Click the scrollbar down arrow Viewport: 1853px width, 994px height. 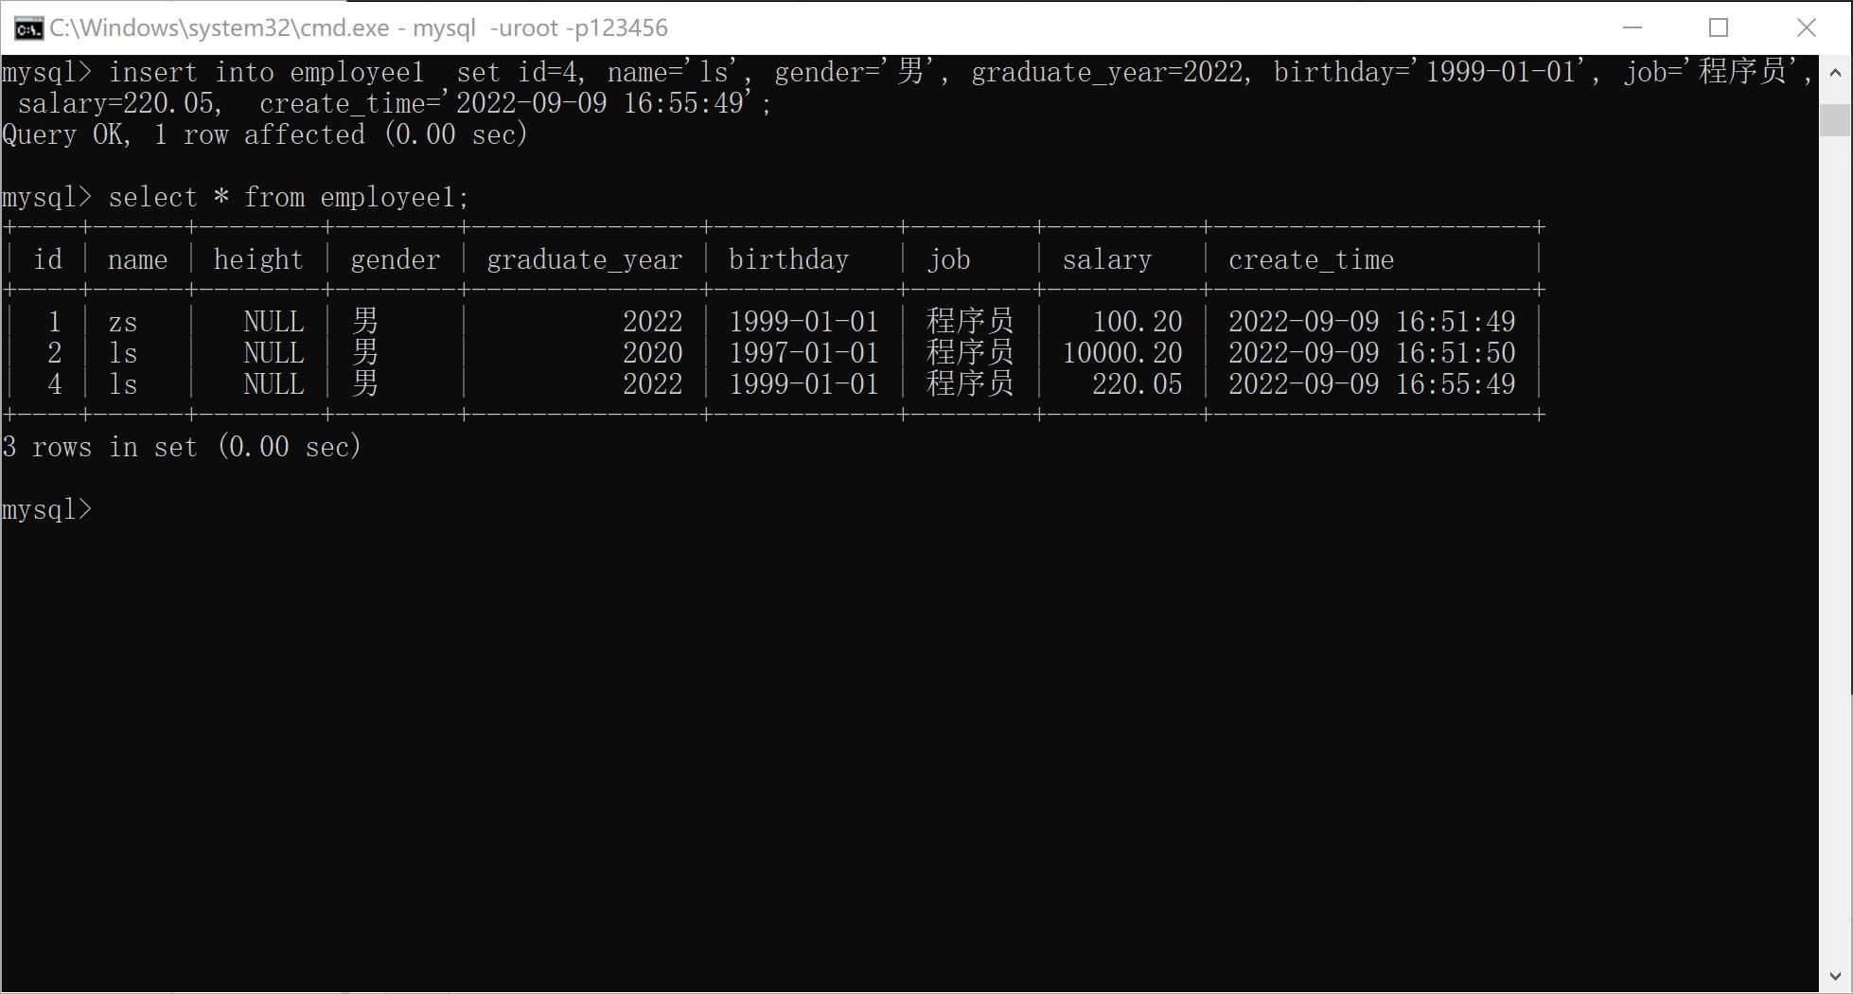(1835, 976)
